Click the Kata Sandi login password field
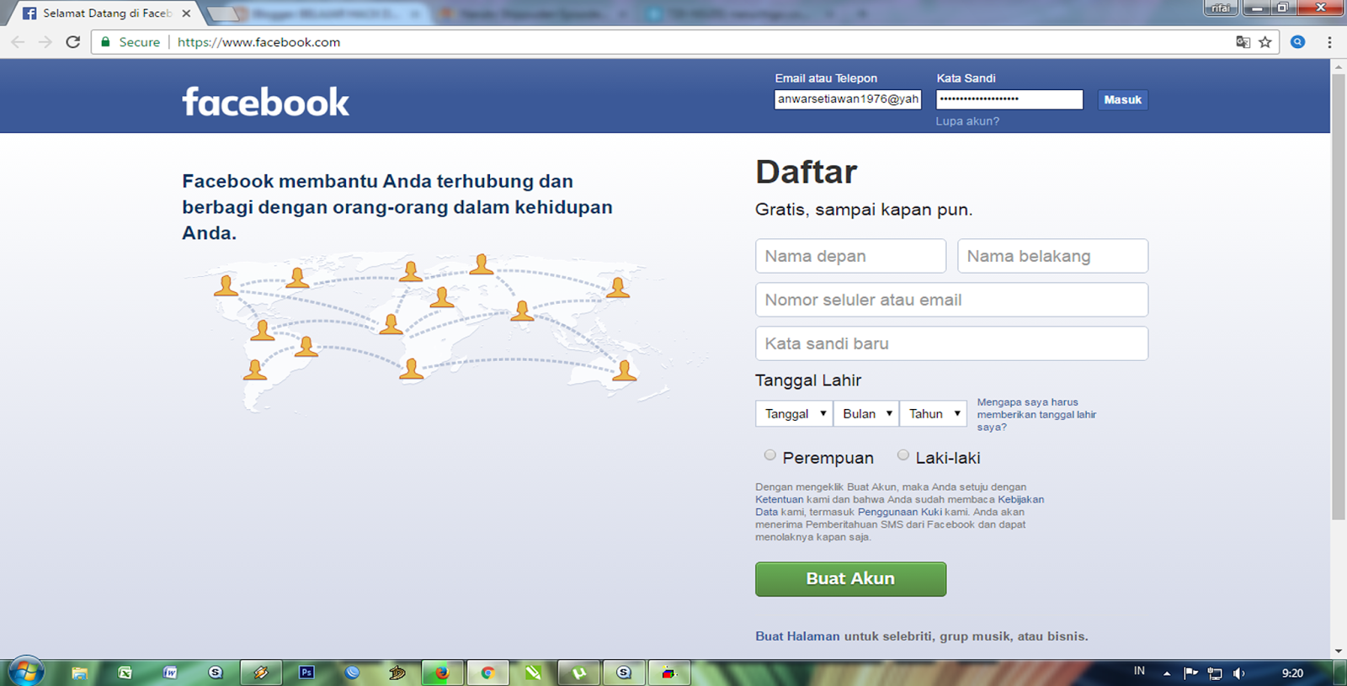This screenshot has width=1347, height=686. 1009,99
